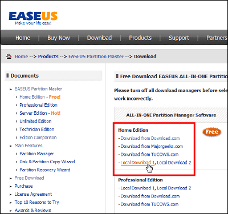The width and height of the screenshot is (228, 214).
Task: Click the Download breadcrumb current page text
Action: coord(145,56)
